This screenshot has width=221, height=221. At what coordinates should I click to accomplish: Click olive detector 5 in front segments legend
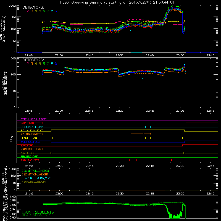(40, 11)
